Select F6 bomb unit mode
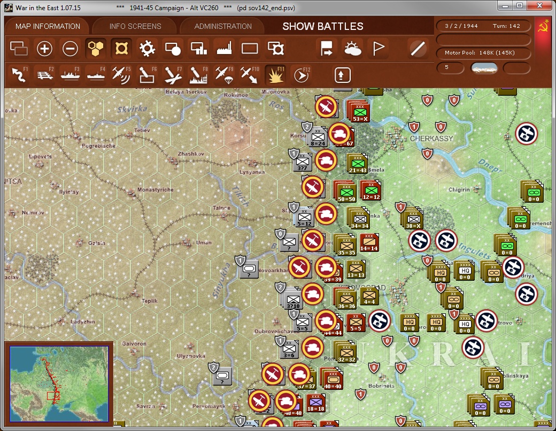The image size is (556, 431). (x=147, y=75)
